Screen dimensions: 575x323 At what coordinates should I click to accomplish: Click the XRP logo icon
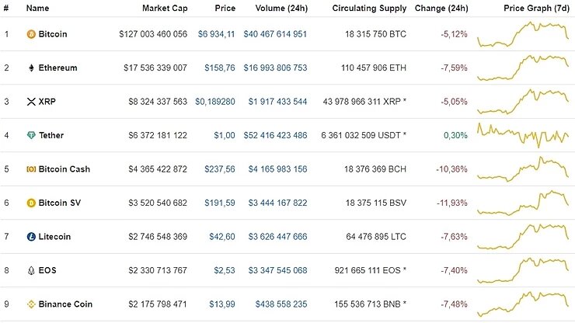tap(31, 102)
